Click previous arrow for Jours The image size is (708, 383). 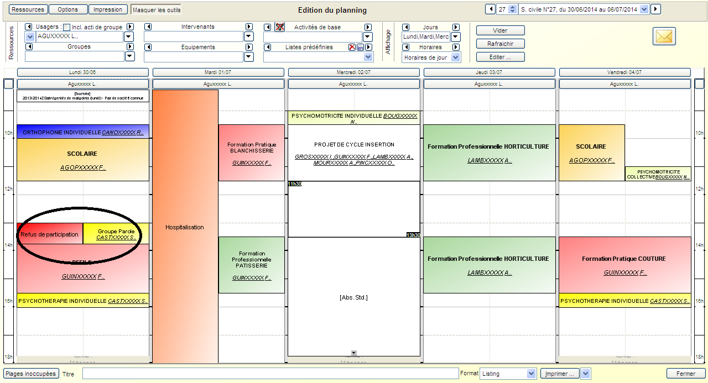click(x=405, y=27)
